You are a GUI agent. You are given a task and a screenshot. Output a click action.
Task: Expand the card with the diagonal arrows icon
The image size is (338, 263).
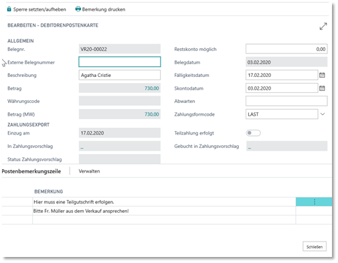click(323, 26)
